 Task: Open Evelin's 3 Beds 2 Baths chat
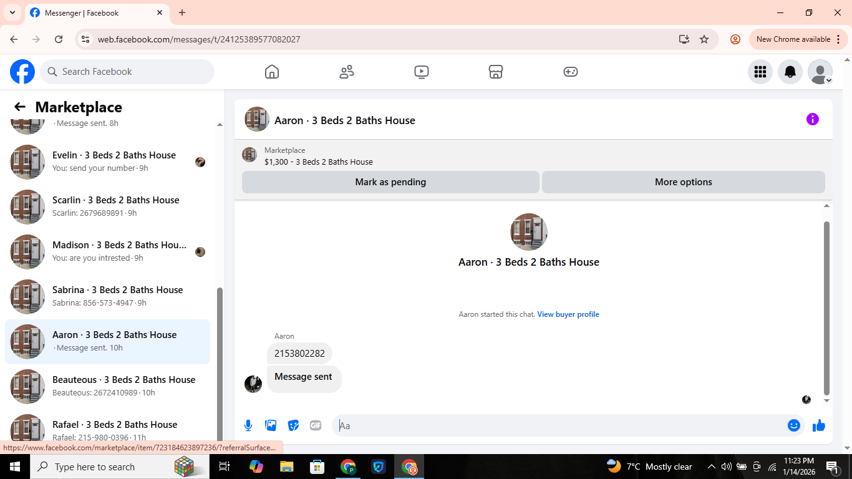pos(107,162)
